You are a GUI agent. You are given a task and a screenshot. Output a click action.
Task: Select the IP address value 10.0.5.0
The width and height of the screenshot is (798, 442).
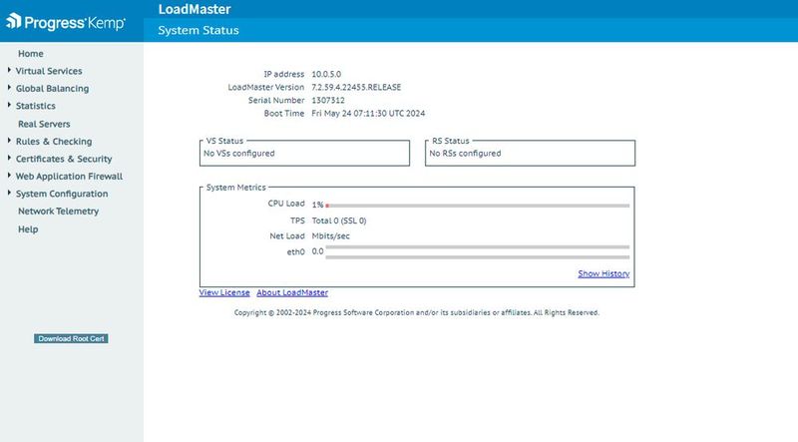326,74
